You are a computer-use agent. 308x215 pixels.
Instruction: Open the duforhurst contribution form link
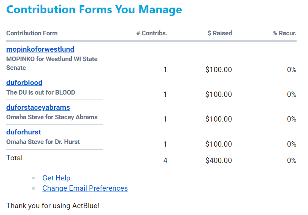[24, 132]
